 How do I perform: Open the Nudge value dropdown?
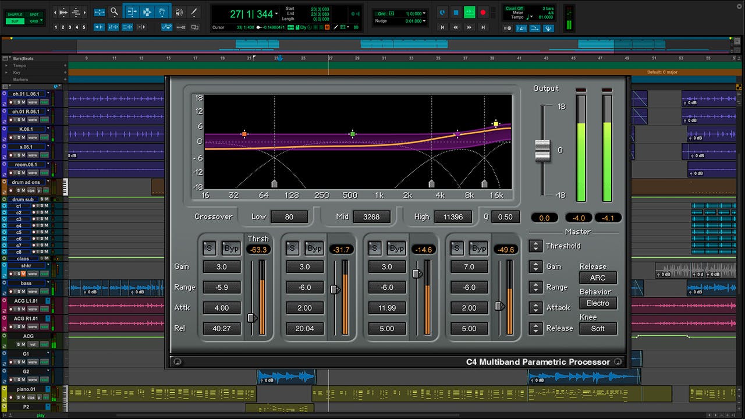click(x=424, y=20)
